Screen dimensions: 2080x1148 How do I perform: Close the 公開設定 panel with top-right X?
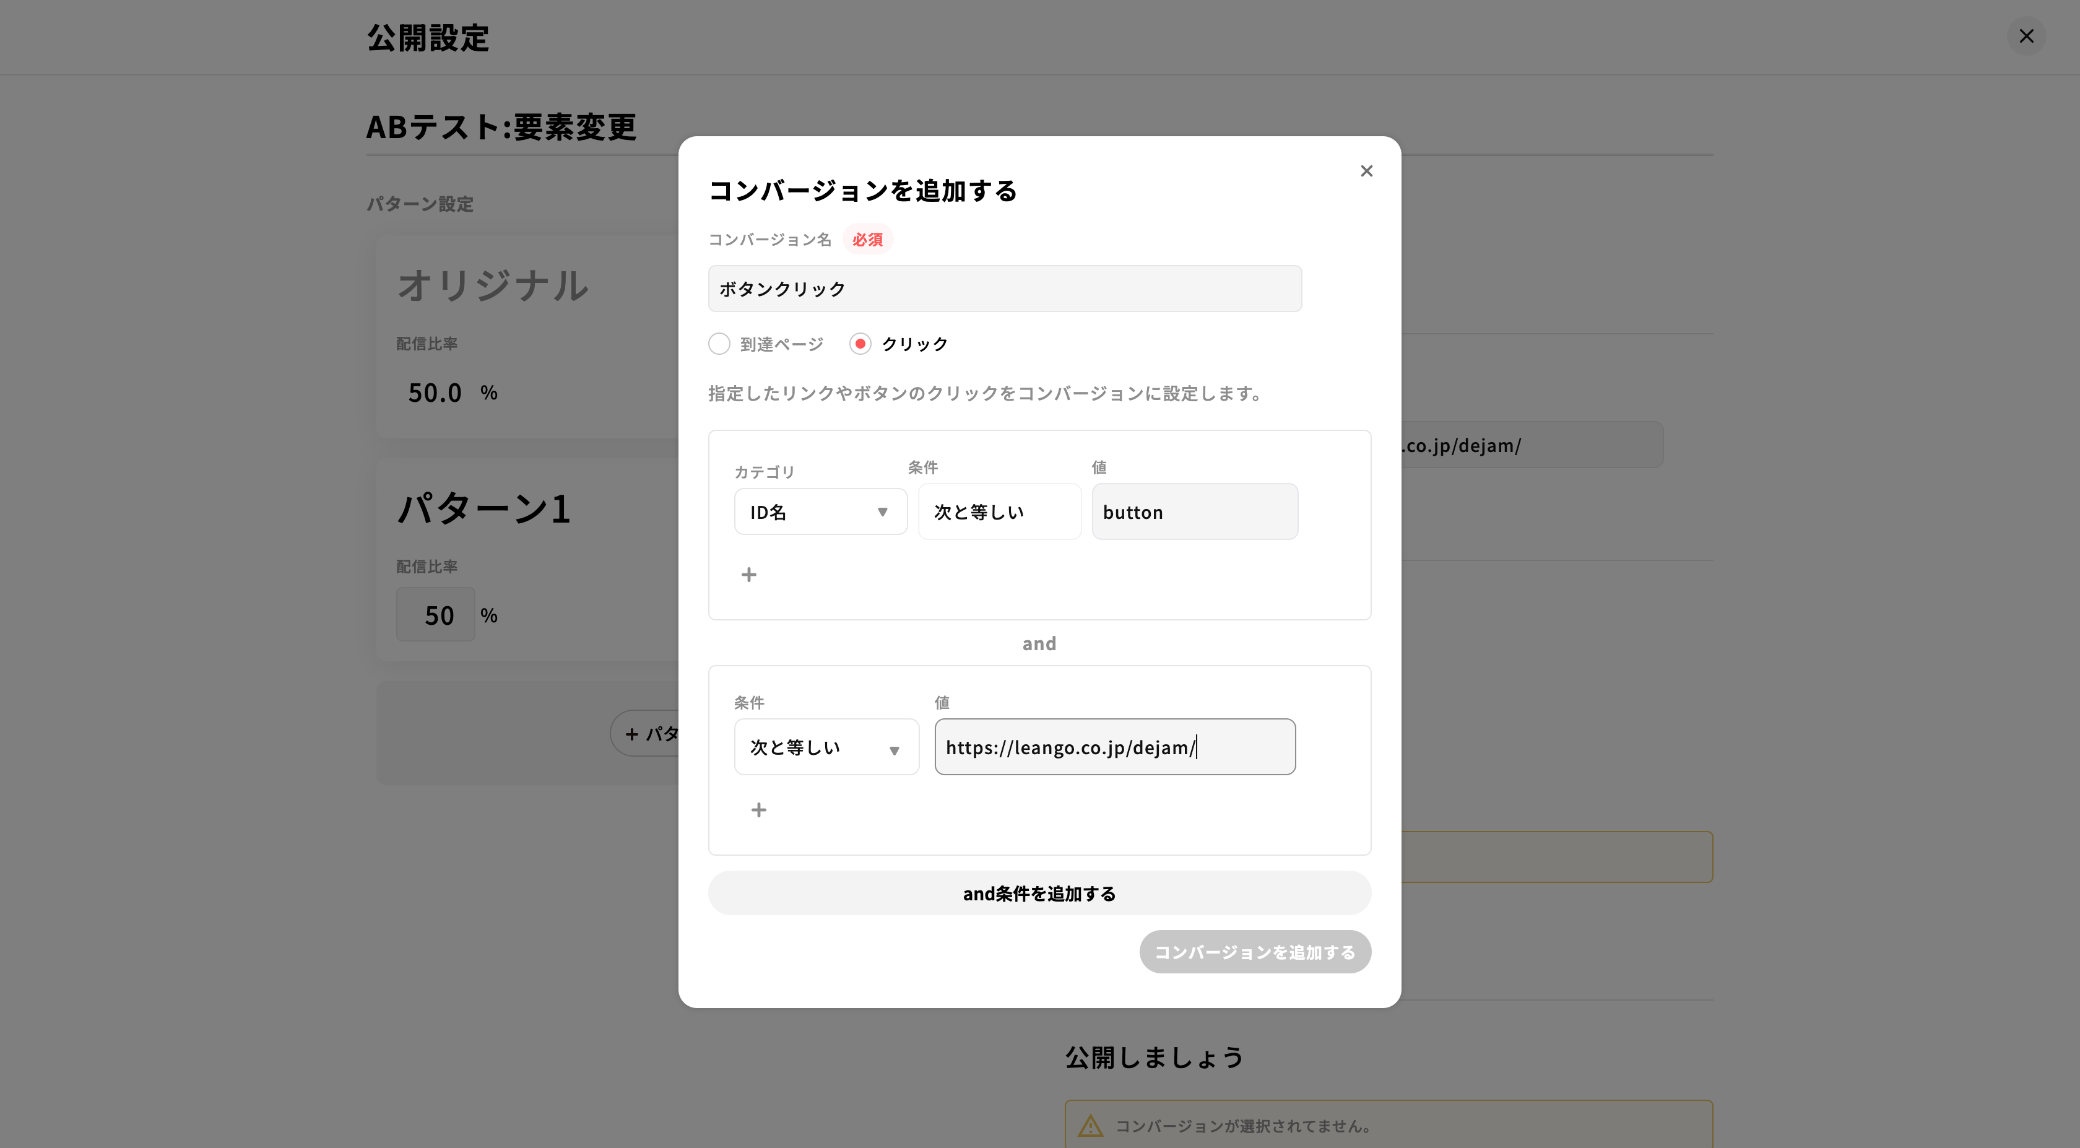[2026, 37]
